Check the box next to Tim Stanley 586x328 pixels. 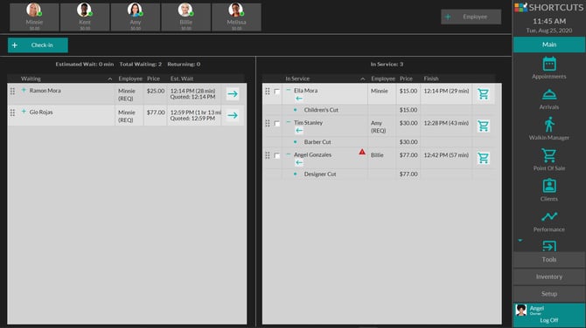[x=277, y=123]
